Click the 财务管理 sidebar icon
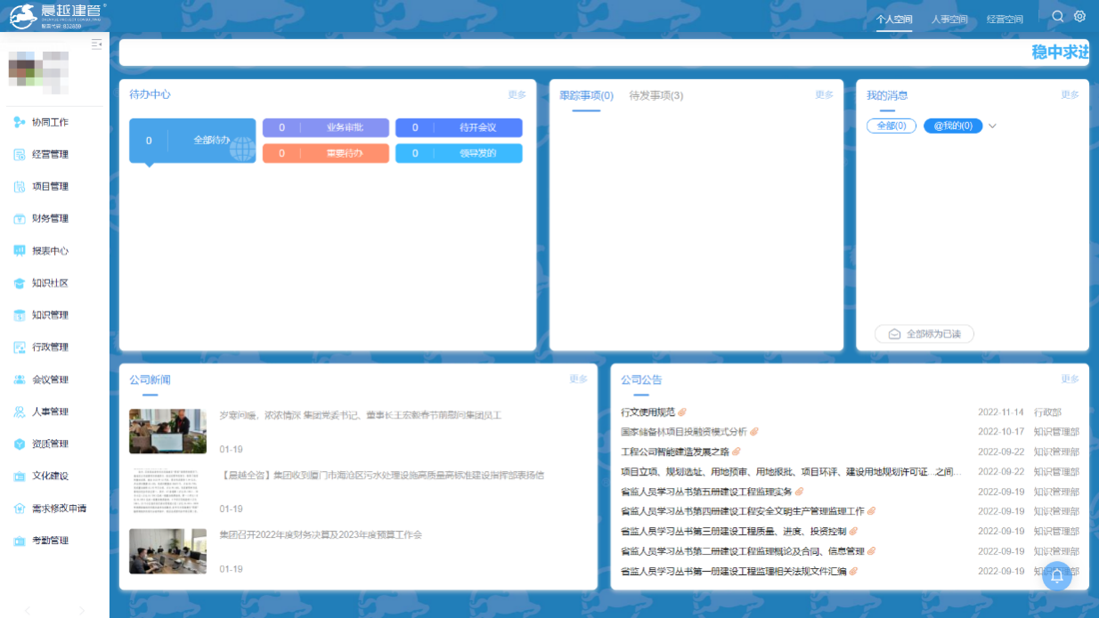The image size is (1099, 618). [x=19, y=219]
